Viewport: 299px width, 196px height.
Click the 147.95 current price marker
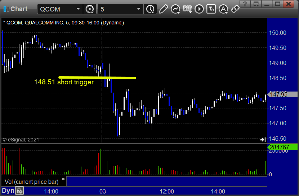[283, 94]
